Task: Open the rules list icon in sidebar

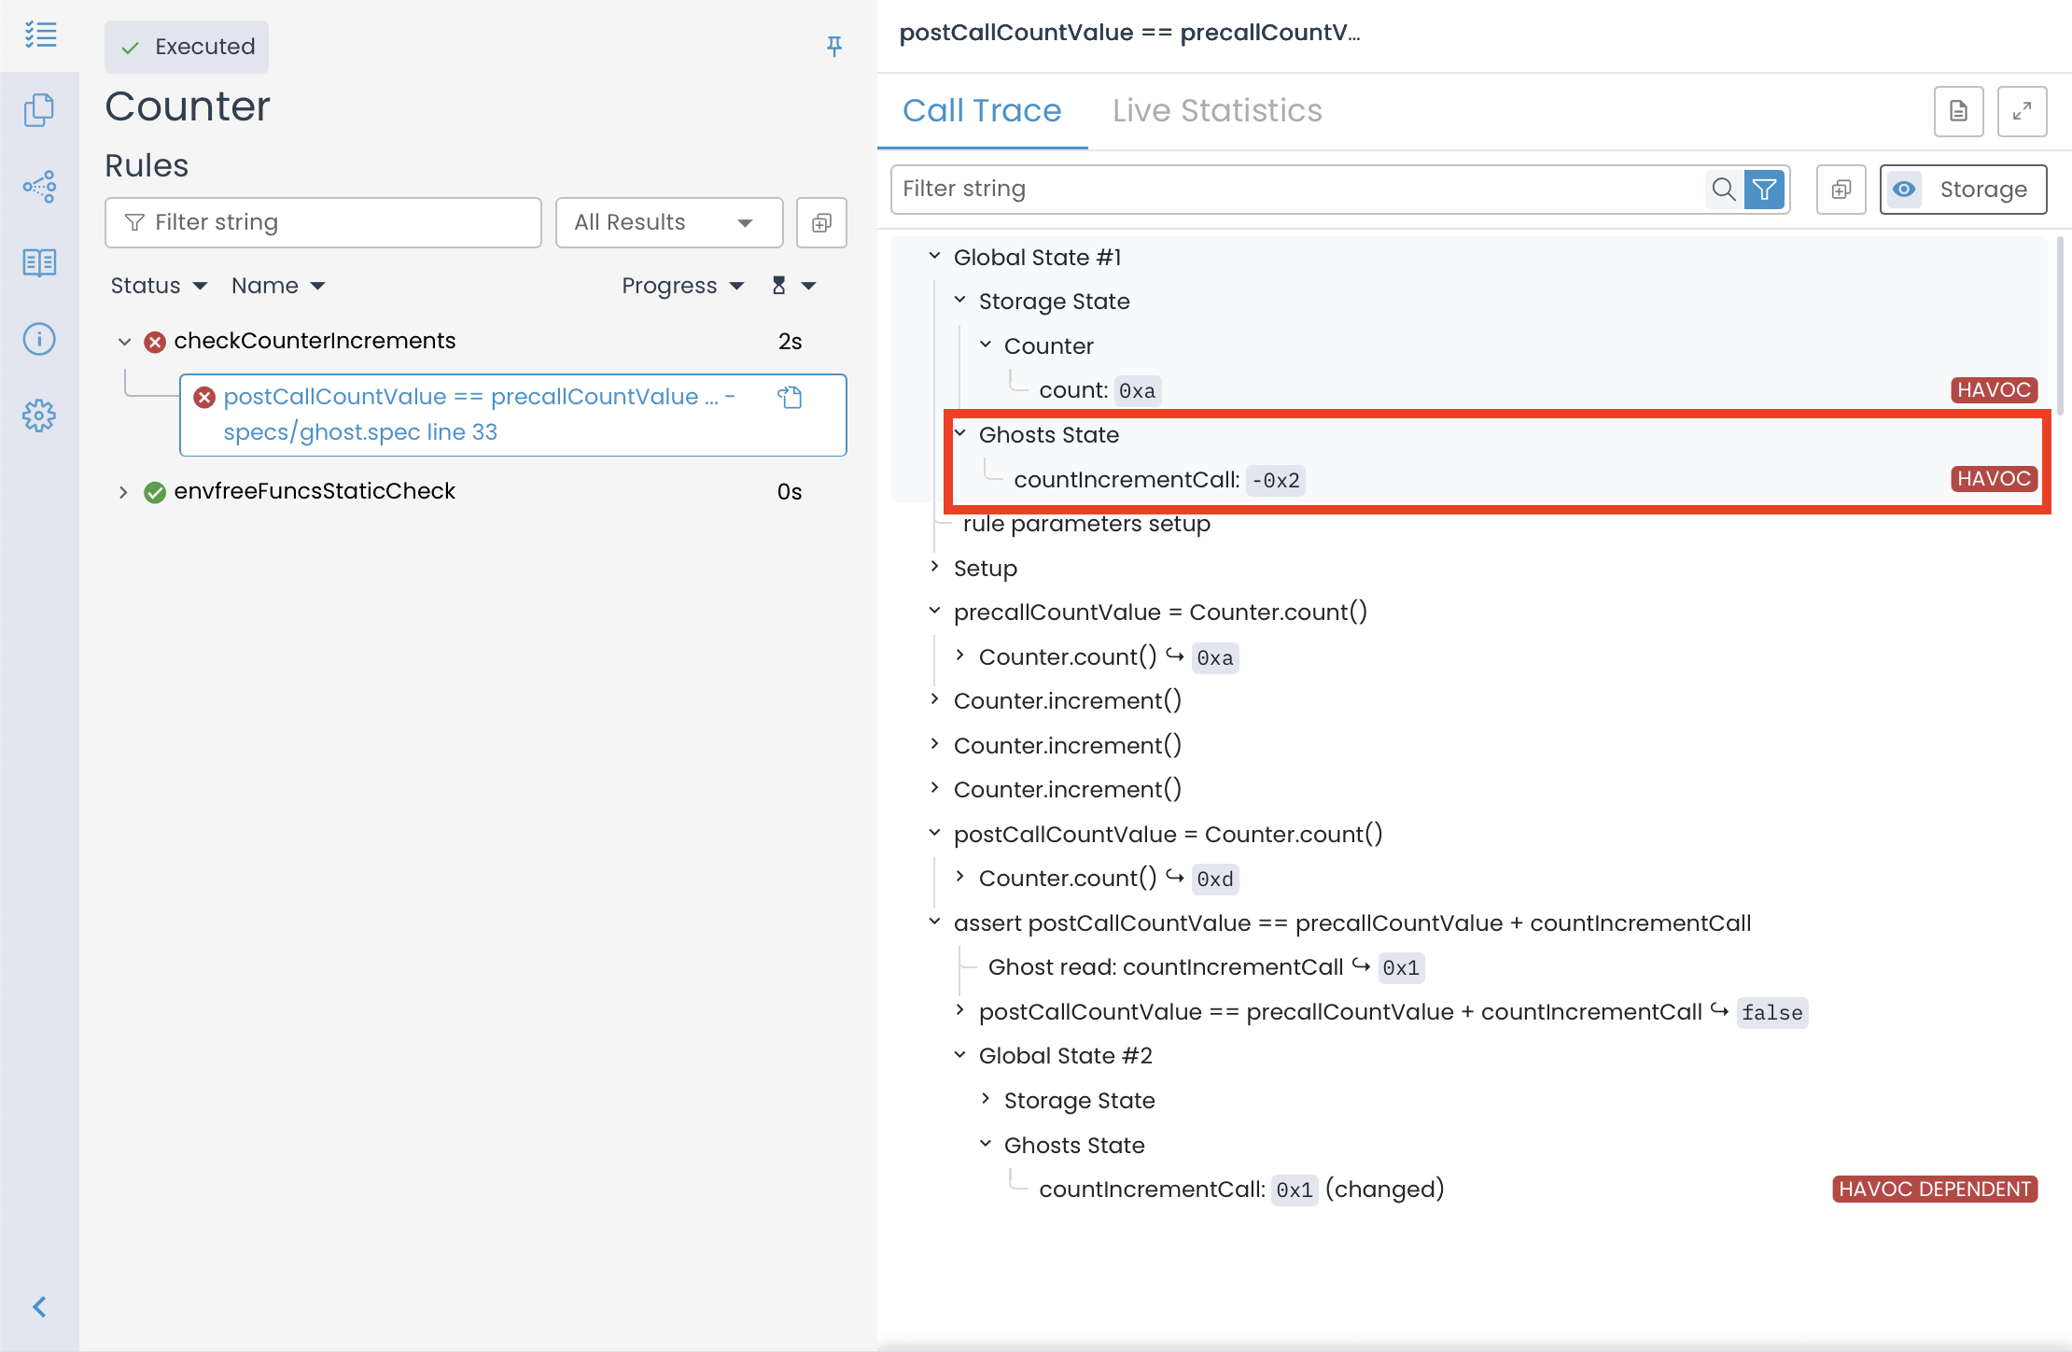Action: point(40,35)
